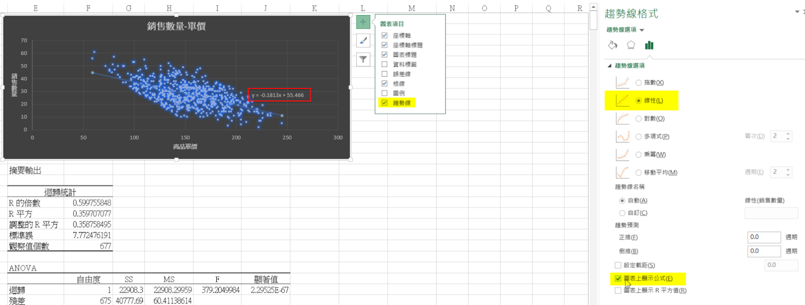Screen dimensions: 805x305
Task: Select the 乘冪(W) trendline radio button
Action: click(638, 155)
